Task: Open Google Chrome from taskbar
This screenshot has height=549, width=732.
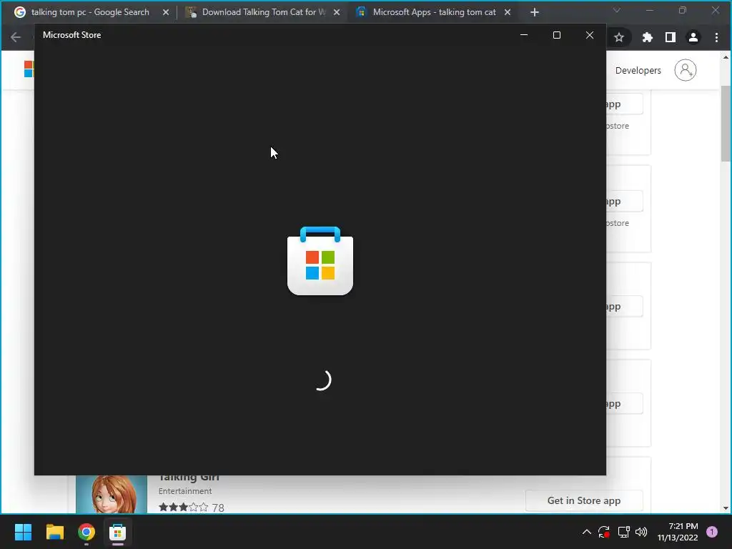Action: (x=86, y=532)
